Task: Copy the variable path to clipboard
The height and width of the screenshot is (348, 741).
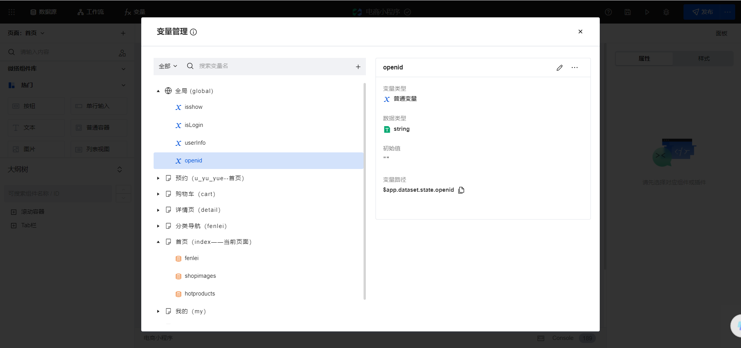Action: coord(461,190)
